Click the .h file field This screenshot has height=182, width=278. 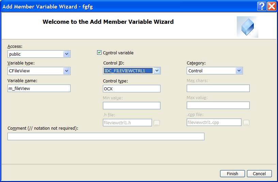(127, 123)
